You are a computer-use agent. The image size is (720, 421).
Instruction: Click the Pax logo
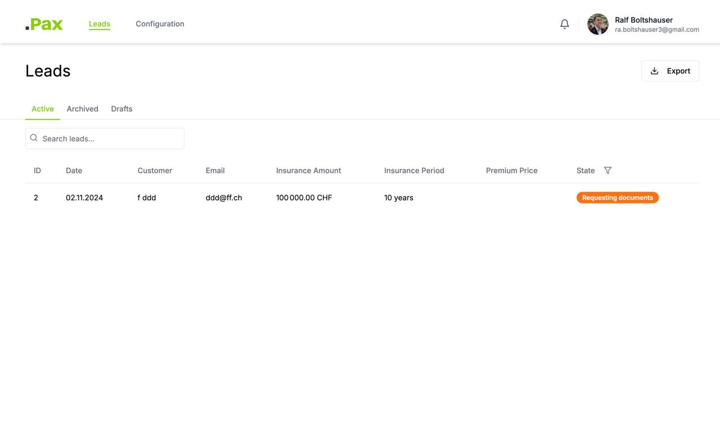44,24
